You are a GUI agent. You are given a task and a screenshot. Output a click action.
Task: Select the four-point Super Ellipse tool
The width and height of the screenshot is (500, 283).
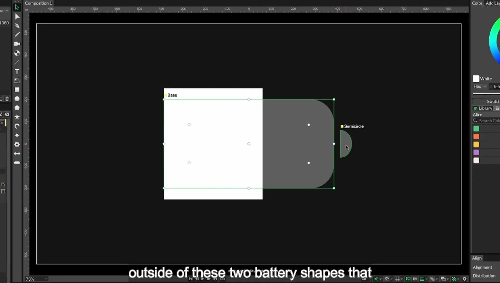click(17, 135)
